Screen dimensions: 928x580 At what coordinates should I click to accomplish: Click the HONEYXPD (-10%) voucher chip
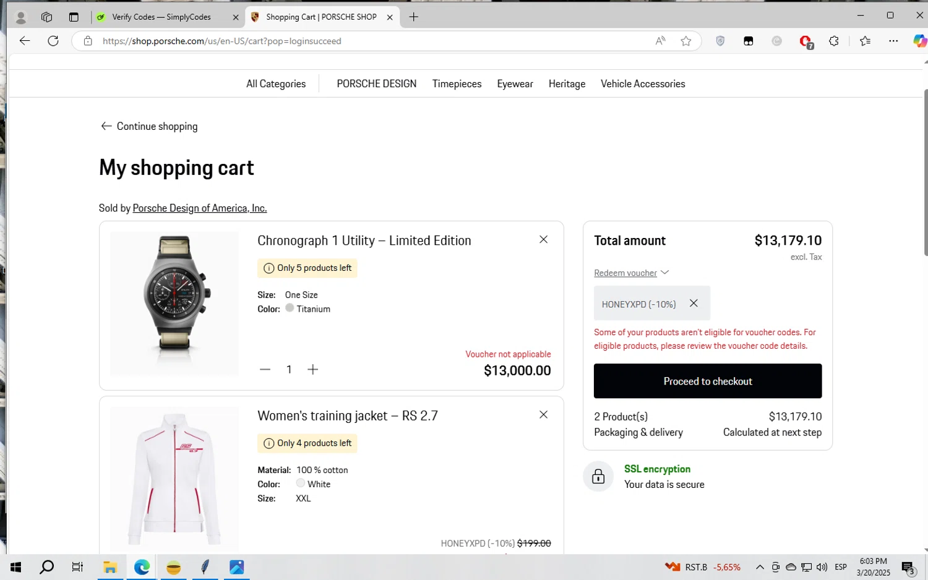click(652, 303)
